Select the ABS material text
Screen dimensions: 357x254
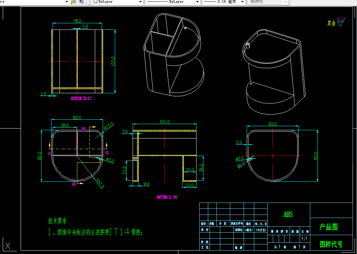pyautogui.click(x=288, y=214)
